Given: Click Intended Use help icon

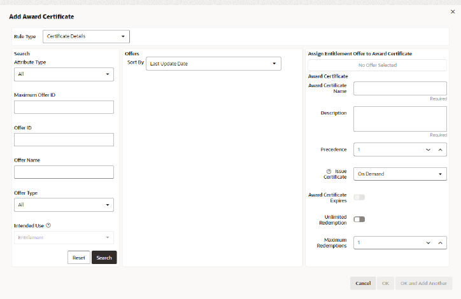Looking at the screenshot, I should (x=48, y=225).
